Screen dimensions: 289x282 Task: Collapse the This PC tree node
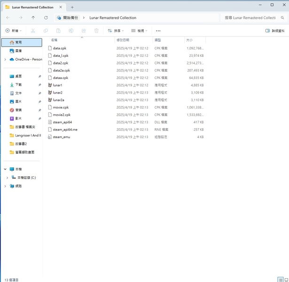5,169
